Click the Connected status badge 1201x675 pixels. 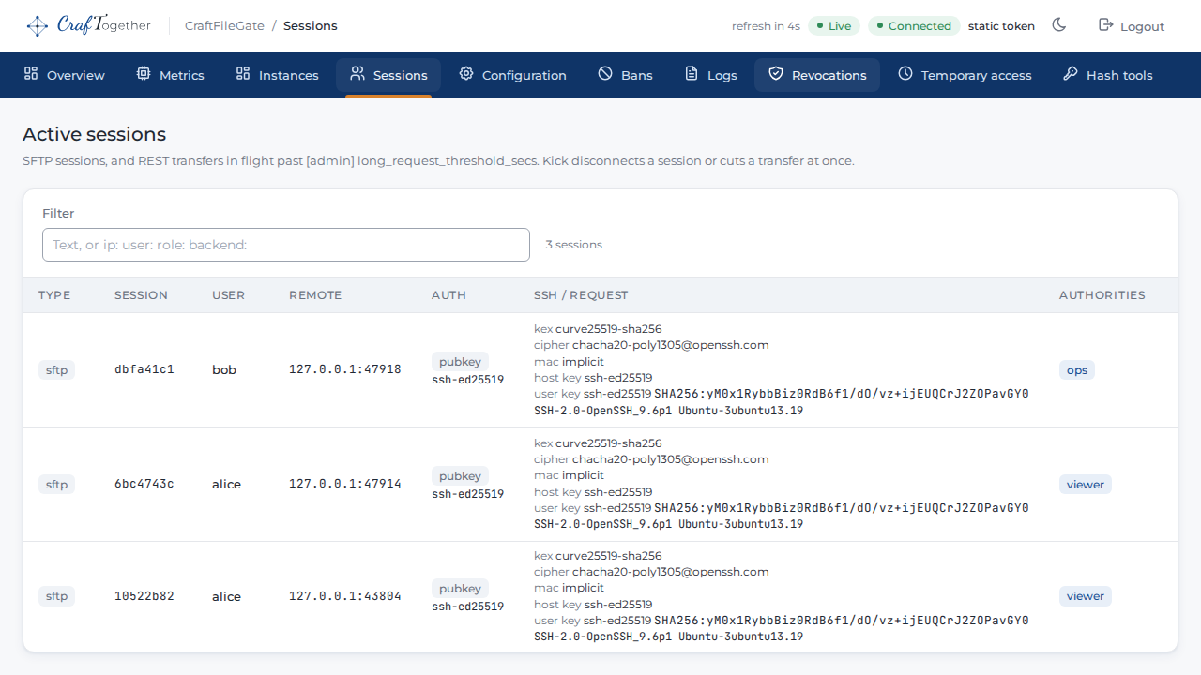click(x=914, y=25)
